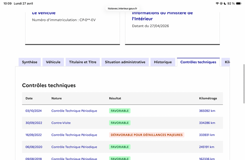The image size is (245, 160).
Task: Tap the Do Not Disturb moon icon
Action: coord(225,3)
